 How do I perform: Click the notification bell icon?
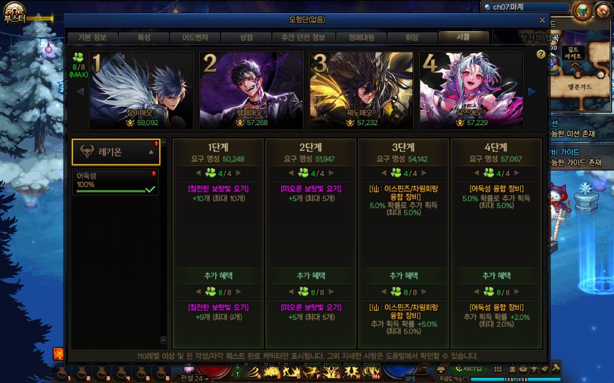[x=441, y=369]
